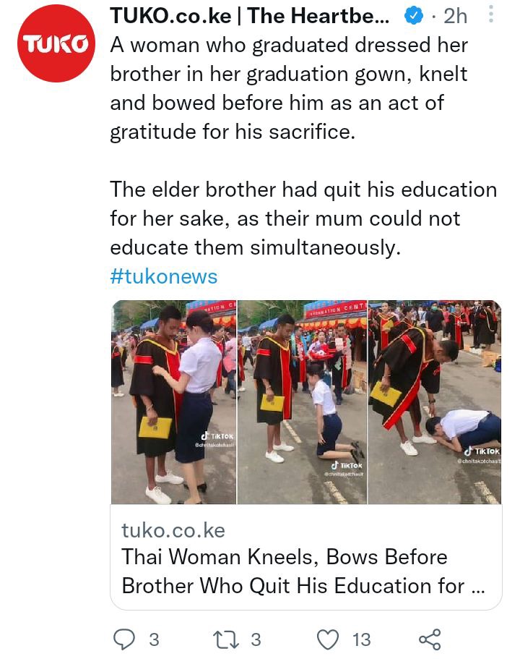This screenshot has width=520, height=659.
Task: Click the tuko.co.ke domain in link card
Action: 173,530
